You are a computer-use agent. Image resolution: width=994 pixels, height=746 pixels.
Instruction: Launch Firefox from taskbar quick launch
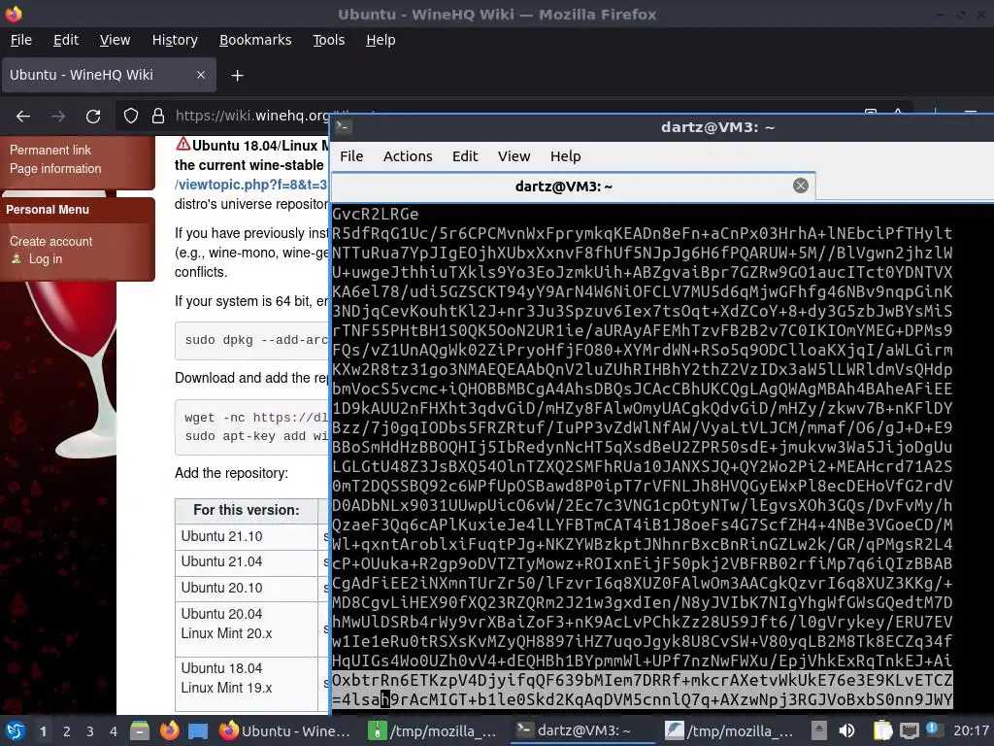click(x=169, y=730)
